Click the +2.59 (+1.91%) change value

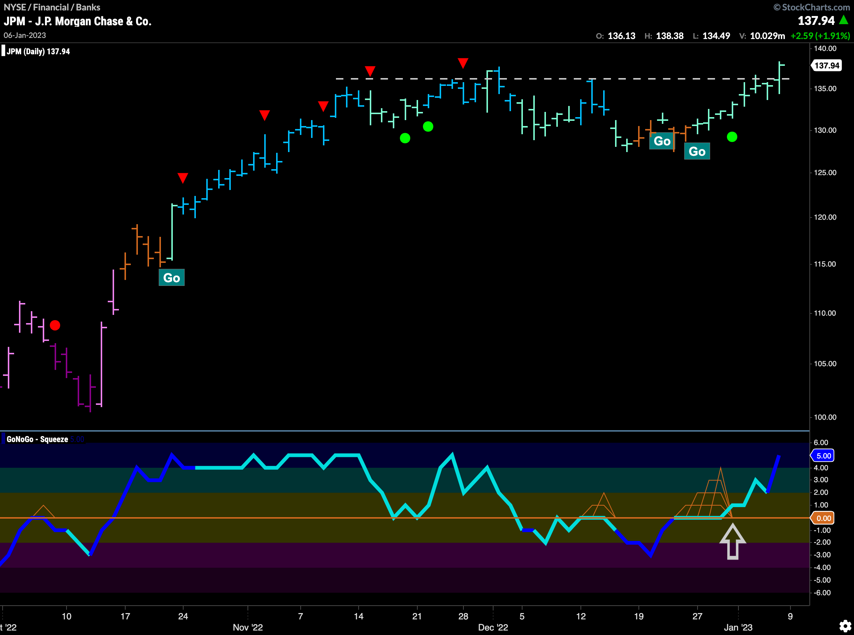tap(820, 36)
